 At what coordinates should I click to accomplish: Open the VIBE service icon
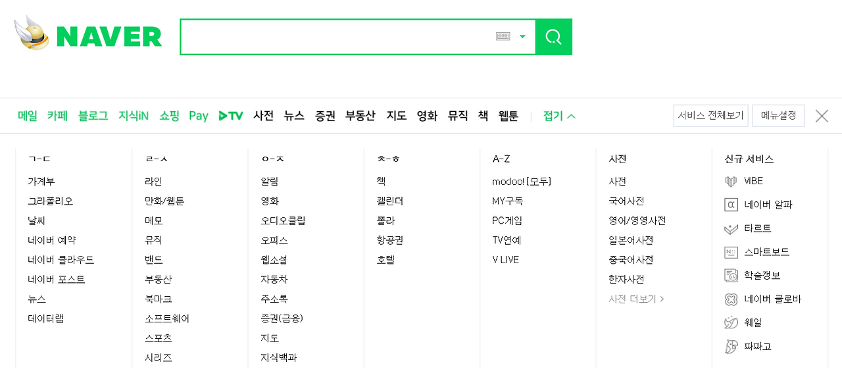click(x=731, y=181)
